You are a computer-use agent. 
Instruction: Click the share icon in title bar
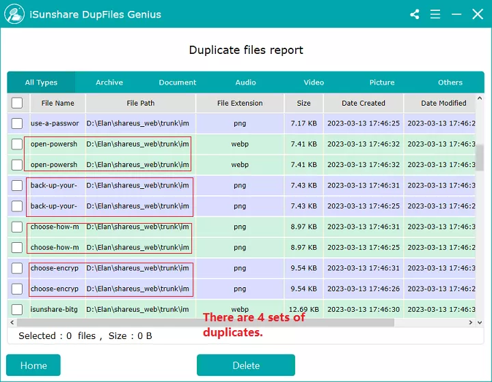(415, 14)
